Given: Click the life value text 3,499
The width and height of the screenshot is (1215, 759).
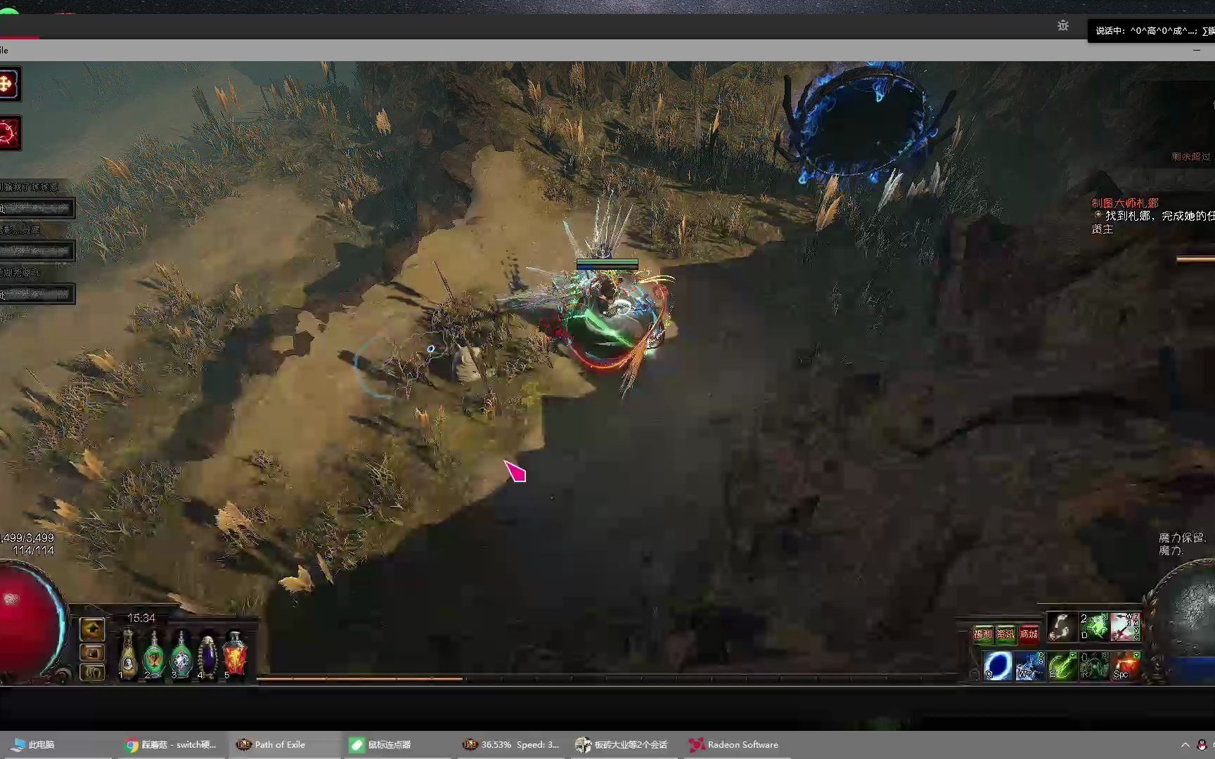Looking at the screenshot, I should tap(27, 538).
